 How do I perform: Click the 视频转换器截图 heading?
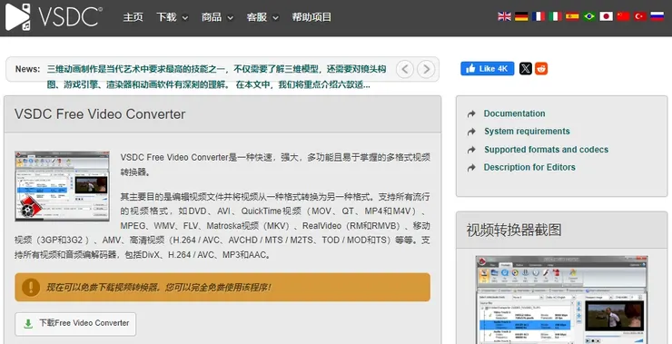[x=514, y=230]
